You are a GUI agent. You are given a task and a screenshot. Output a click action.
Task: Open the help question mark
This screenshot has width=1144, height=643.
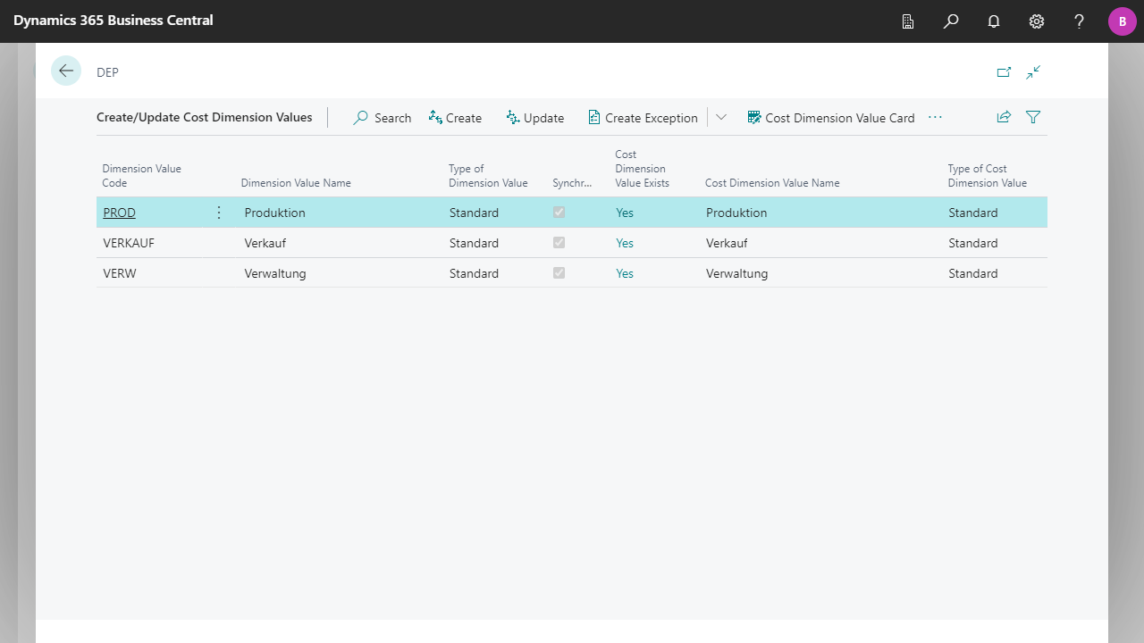pos(1080,21)
